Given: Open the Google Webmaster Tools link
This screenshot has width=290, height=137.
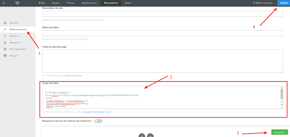Looking at the screenshot, I should [x=97, y=112].
